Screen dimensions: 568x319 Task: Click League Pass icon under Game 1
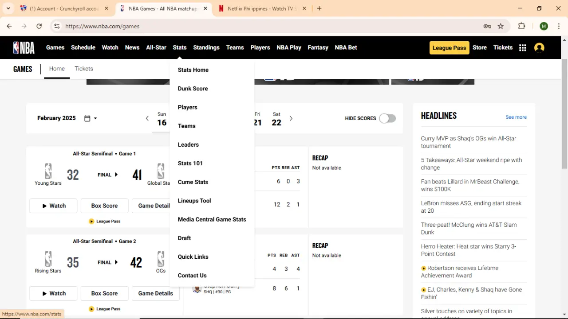tap(91, 221)
